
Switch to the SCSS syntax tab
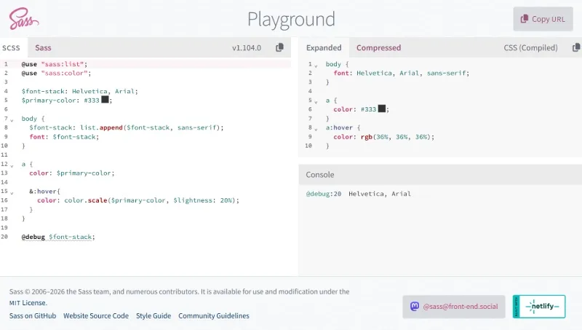click(11, 47)
